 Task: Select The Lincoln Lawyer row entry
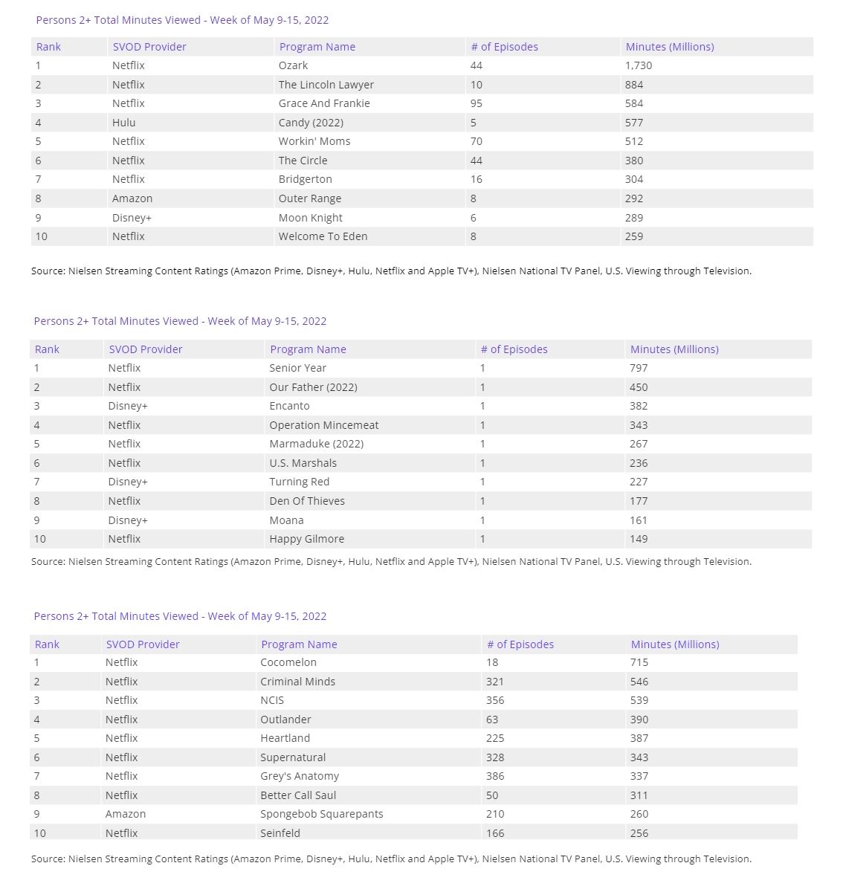tap(326, 85)
